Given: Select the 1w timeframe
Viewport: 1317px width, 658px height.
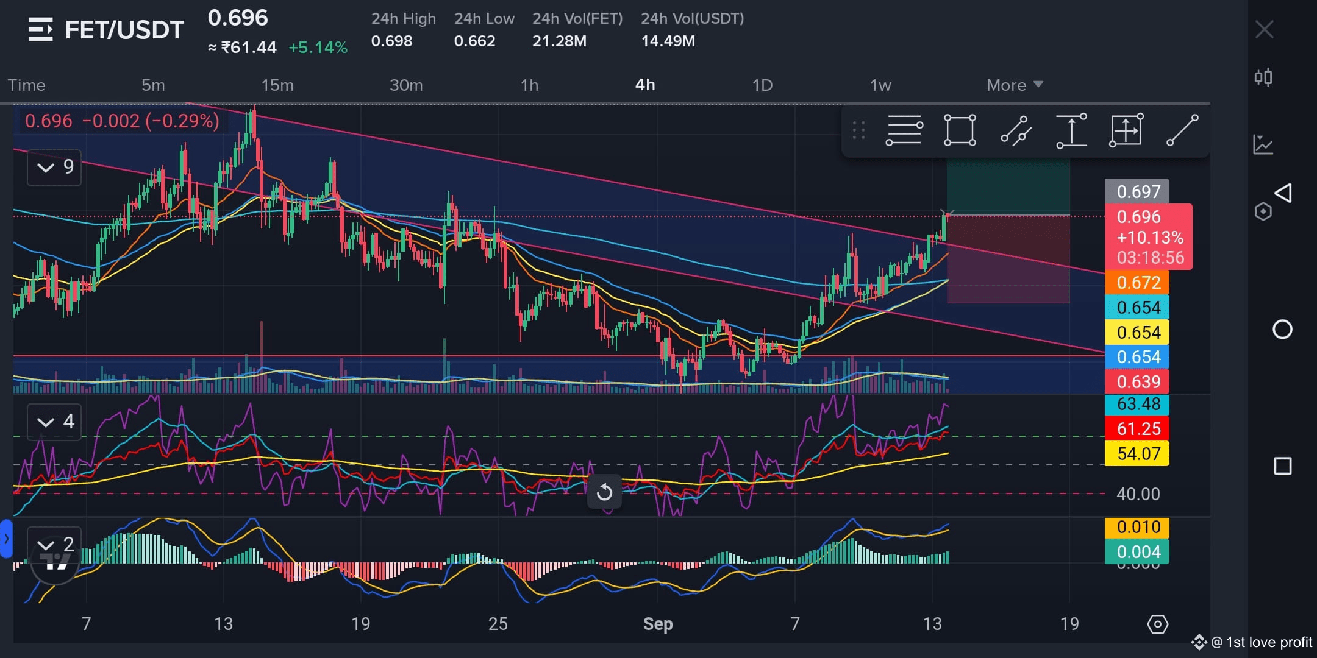Looking at the screenshot, I should [880, 85].
